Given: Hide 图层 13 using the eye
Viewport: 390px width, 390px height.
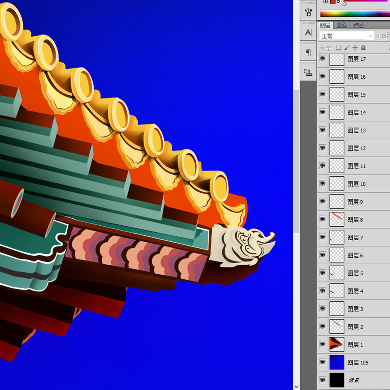Looking at the screenshot, I should point(322,130).
